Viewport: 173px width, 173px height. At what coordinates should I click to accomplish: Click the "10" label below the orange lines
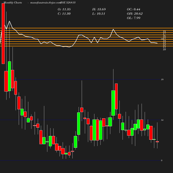pyautogui.click(x=164, y=49)
